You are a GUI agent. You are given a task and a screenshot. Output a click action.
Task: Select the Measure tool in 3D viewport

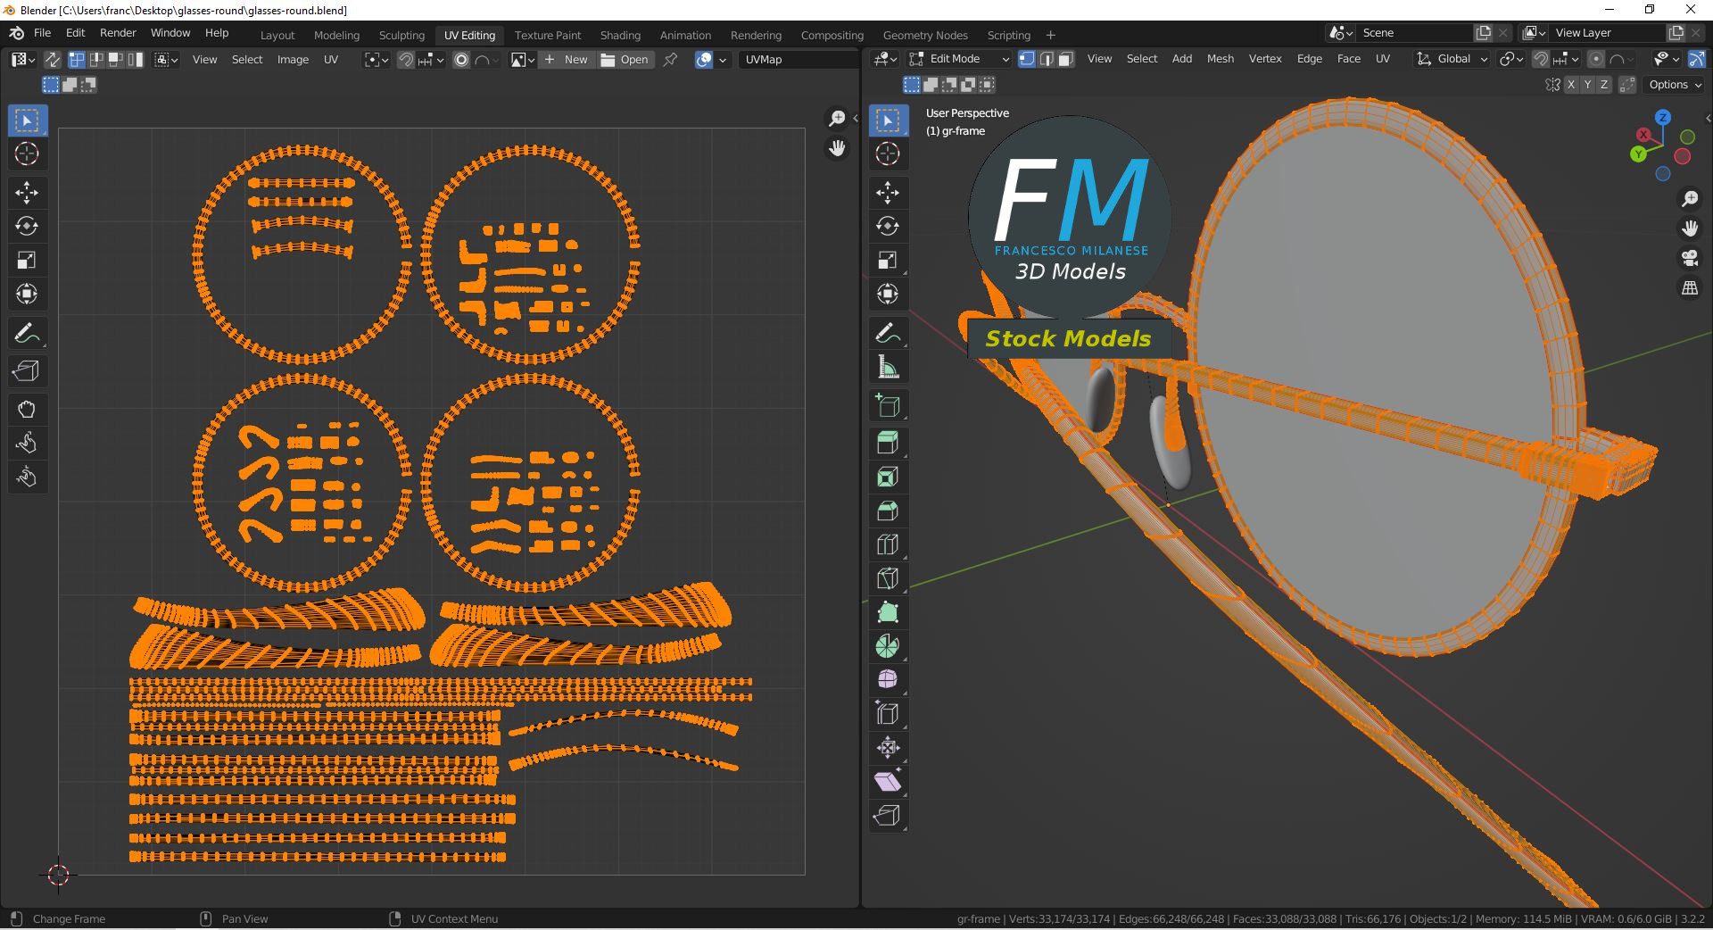(x=888, y=367)
